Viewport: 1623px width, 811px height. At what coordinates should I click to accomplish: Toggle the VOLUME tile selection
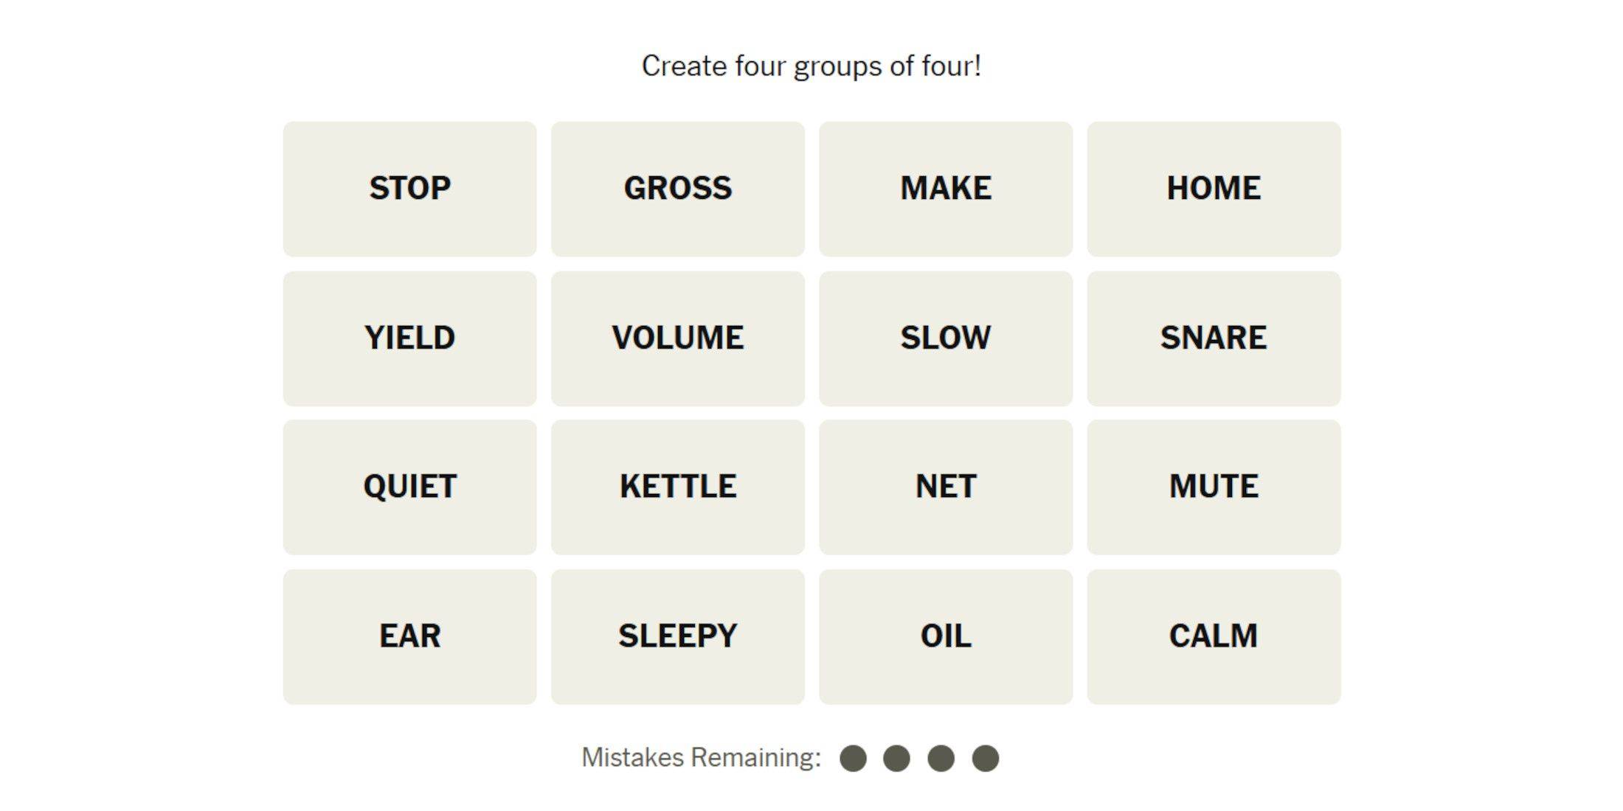[x=677, y=337]
